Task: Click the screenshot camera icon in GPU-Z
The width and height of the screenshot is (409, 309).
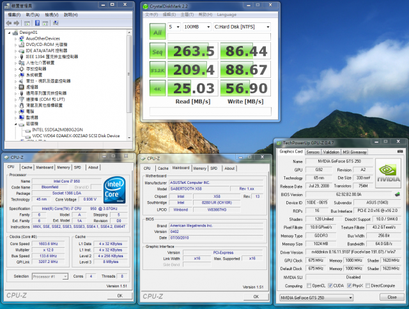Action: (x=400, y=151)
